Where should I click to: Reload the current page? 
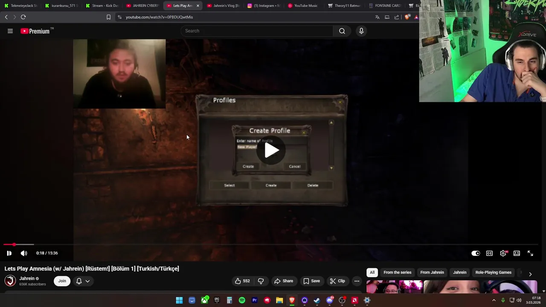coord(23,17)
